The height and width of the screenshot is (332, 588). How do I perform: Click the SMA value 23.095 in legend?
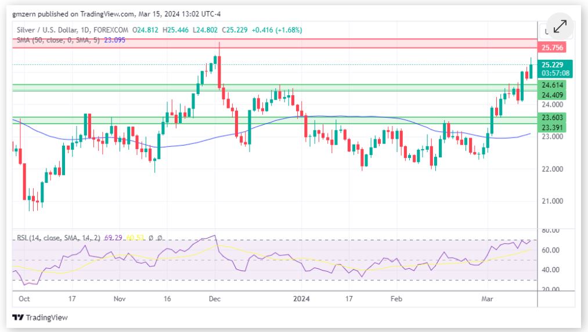pyautogui.click(x=114, y=40)
